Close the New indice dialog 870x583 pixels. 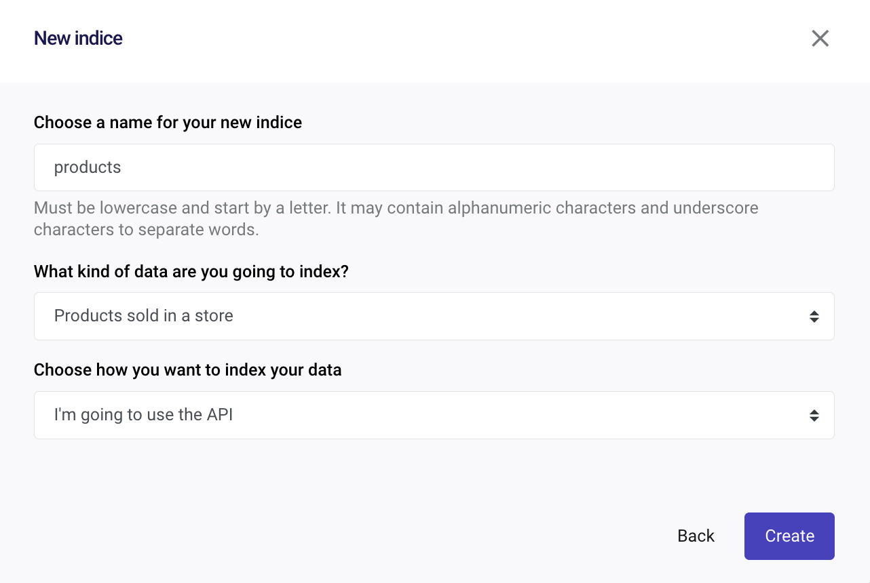(x=820, y=39)
